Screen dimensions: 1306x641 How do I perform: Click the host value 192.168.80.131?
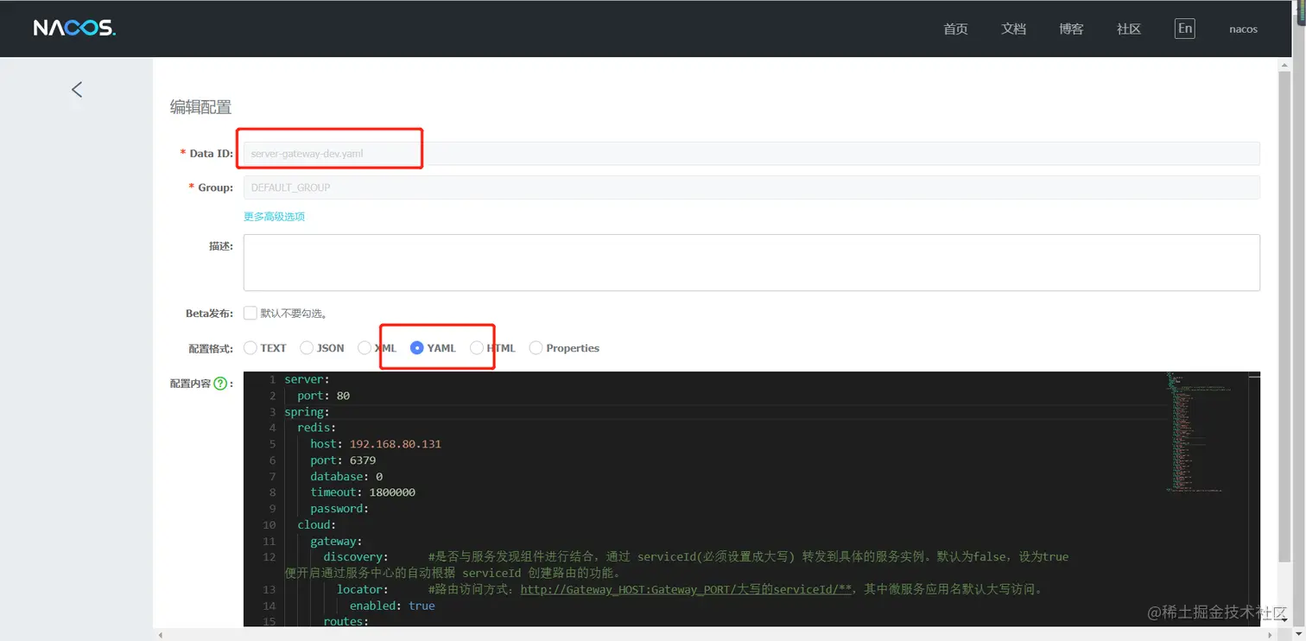coord(396,444)
